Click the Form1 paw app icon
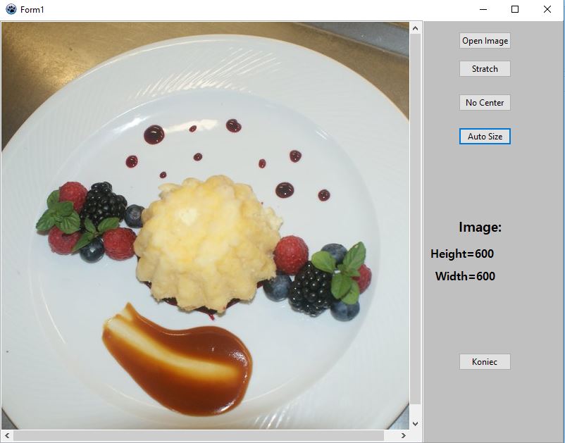This screenshot has width=565, height=443. pos(11,9)
